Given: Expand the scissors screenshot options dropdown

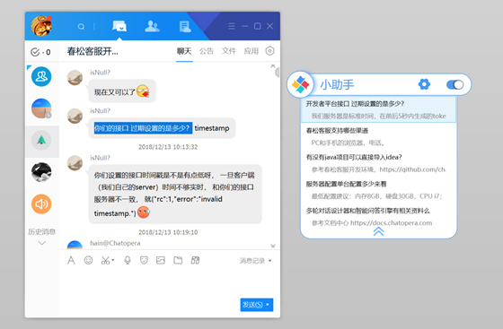Looking at the screenshot, I should tap(113, 260).
